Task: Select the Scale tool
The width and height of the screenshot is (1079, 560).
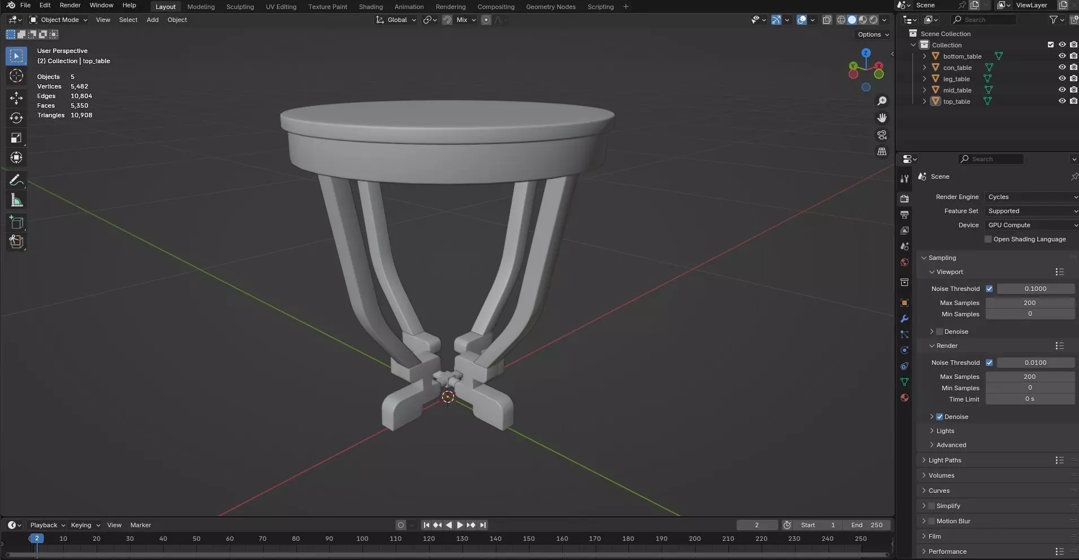Action: [x=16, y=138]
